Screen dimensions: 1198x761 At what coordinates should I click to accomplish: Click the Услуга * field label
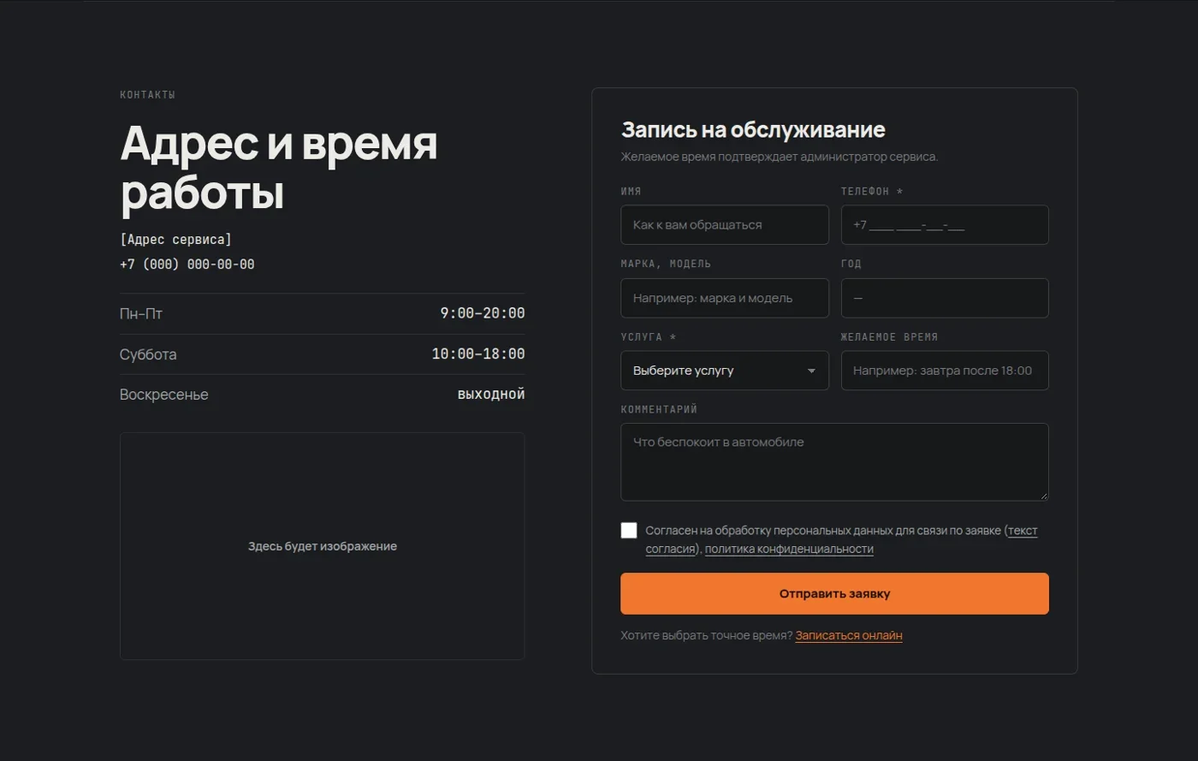click(649, 337)
